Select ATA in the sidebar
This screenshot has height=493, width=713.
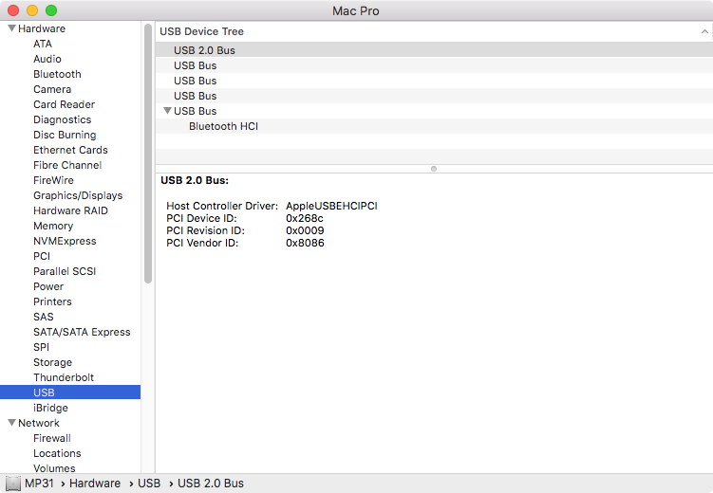[x=43, y=44]
